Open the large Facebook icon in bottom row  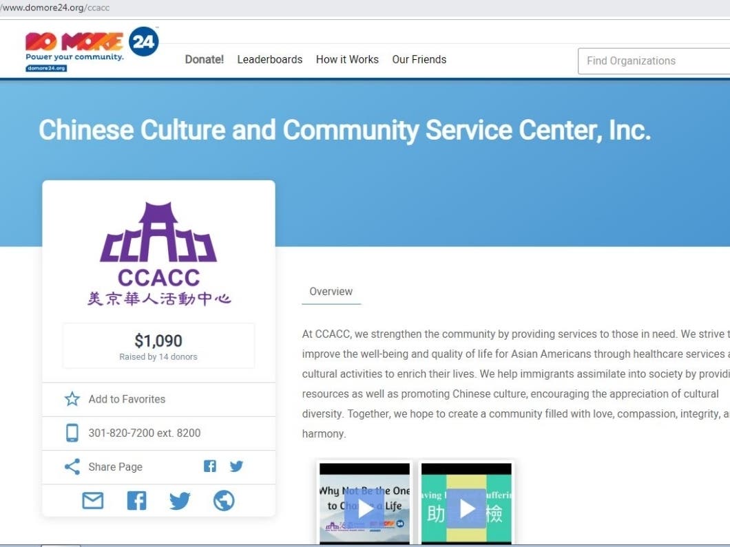click(136, 500)
